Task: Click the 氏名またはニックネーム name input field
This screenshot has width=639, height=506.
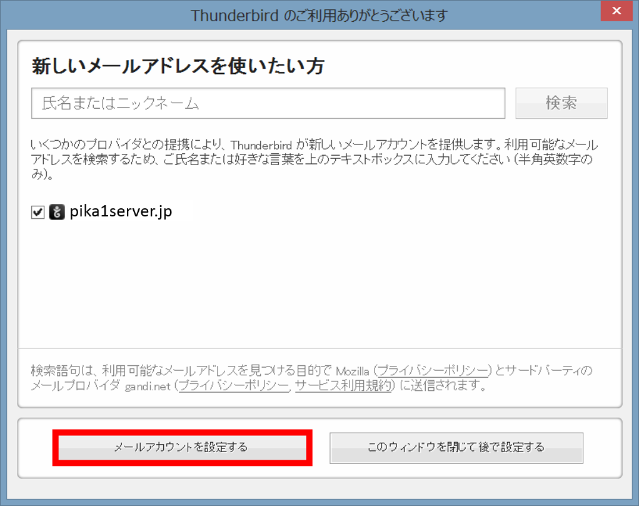Action: tap(268, 103)
